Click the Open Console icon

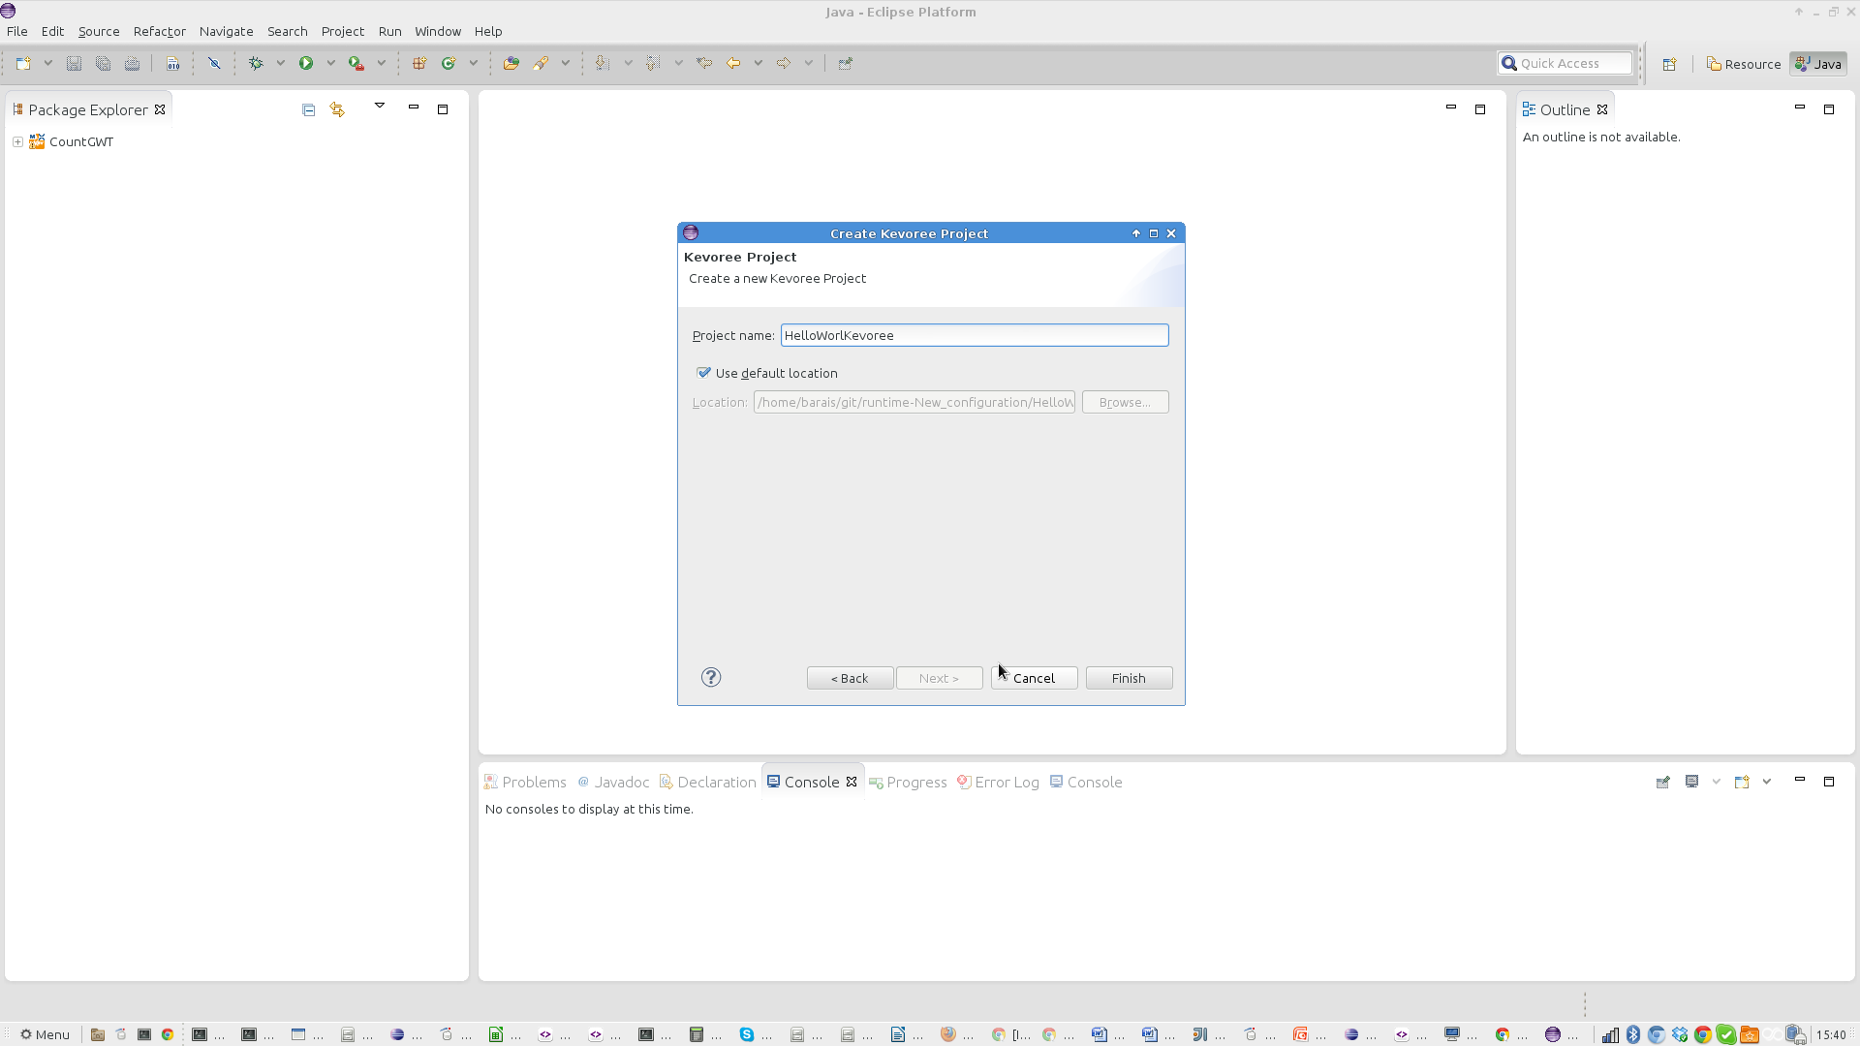click(1742, 782)
